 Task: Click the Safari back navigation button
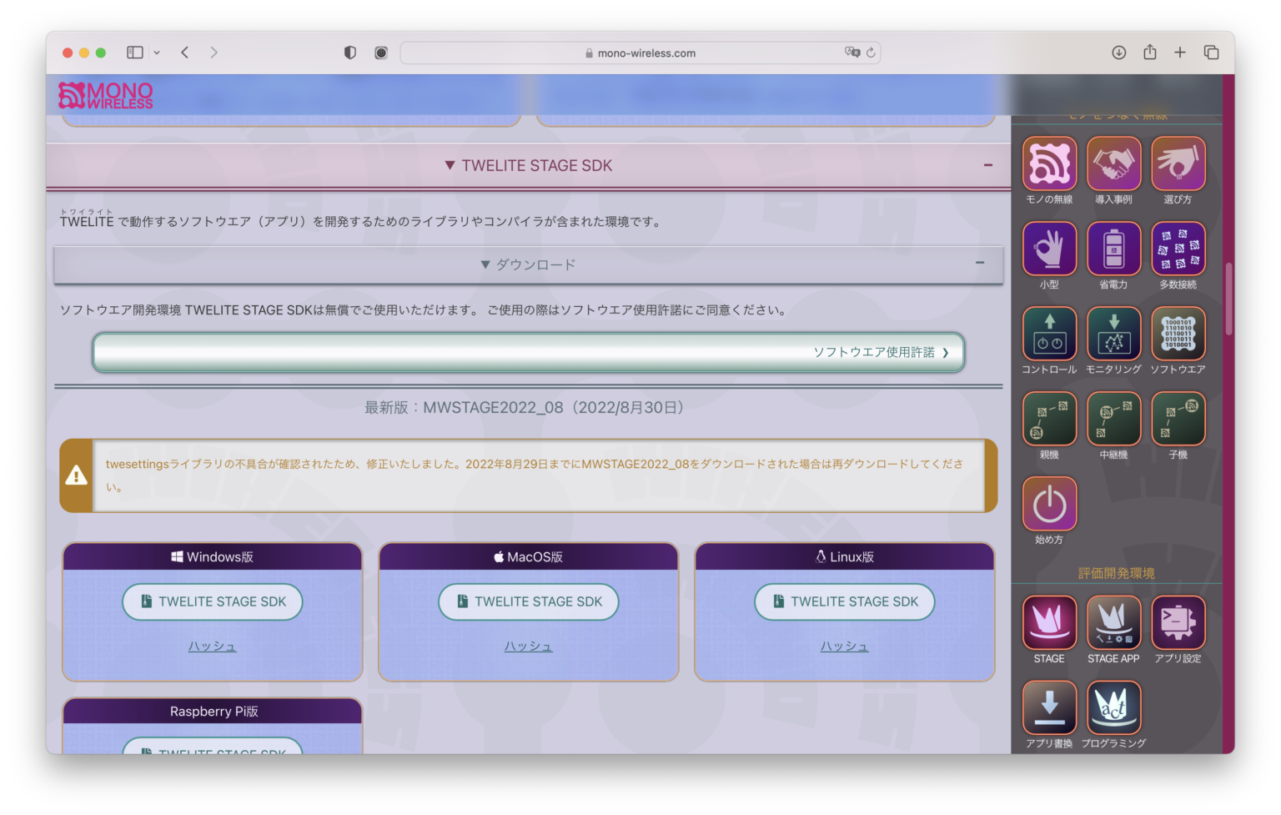point(184,52)
